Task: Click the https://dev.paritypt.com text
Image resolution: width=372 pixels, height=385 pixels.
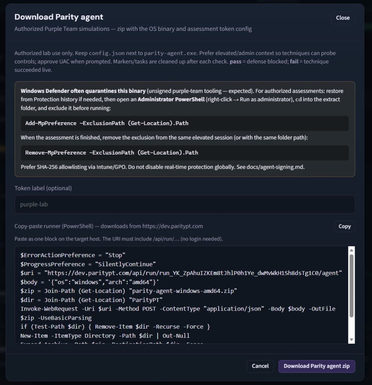Action: (172, 226)
